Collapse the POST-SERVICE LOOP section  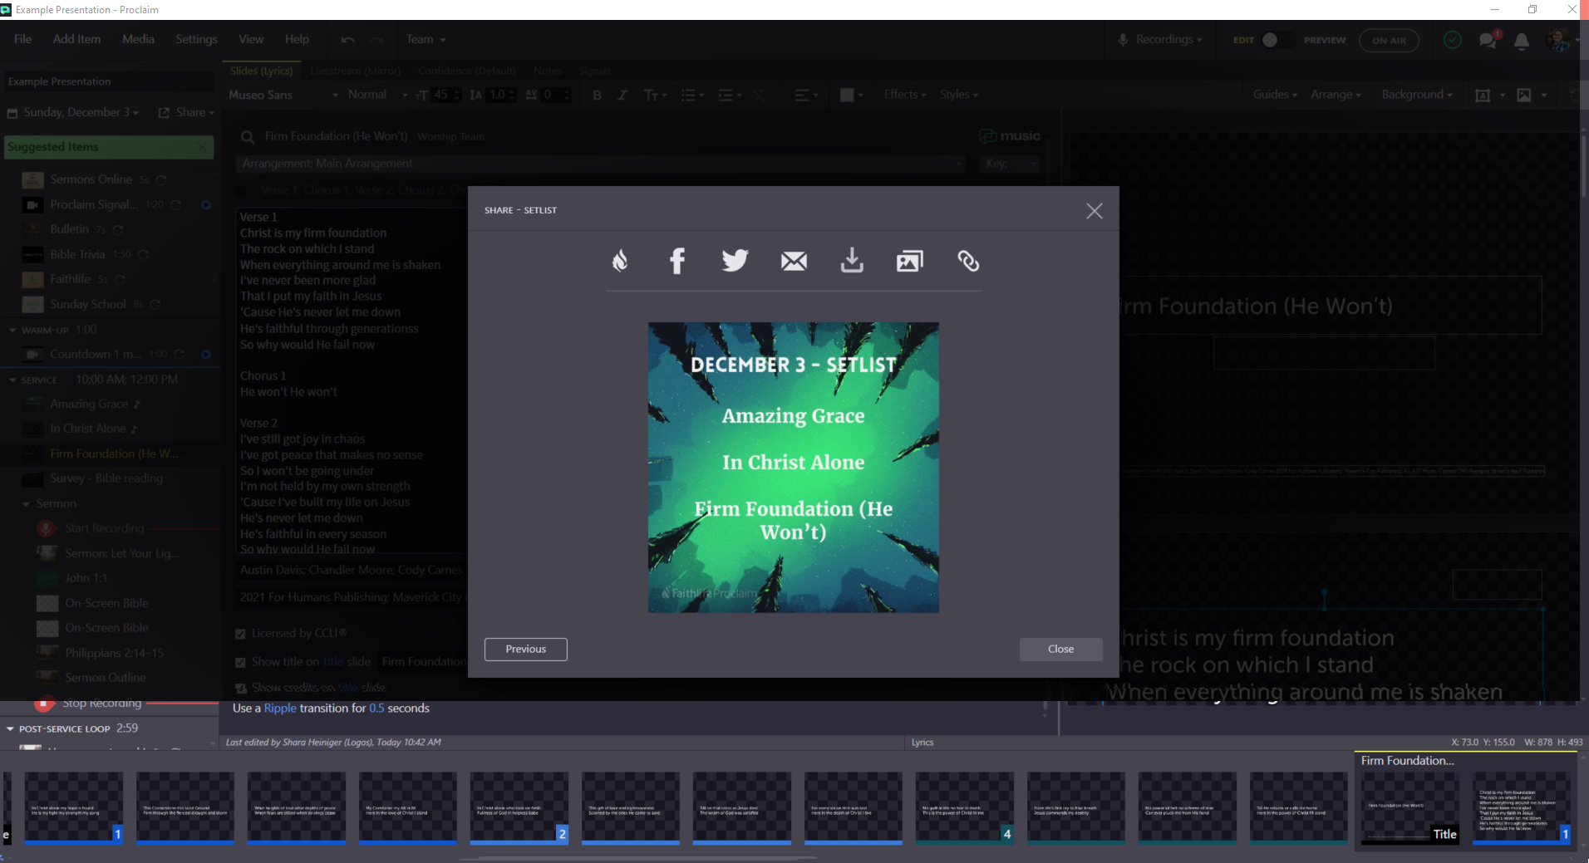[10, 729]
